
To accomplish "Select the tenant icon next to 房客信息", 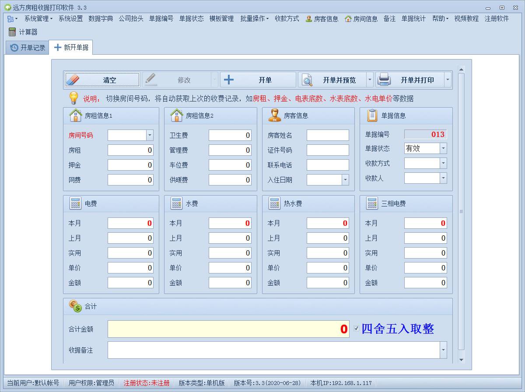I will 275,115.
